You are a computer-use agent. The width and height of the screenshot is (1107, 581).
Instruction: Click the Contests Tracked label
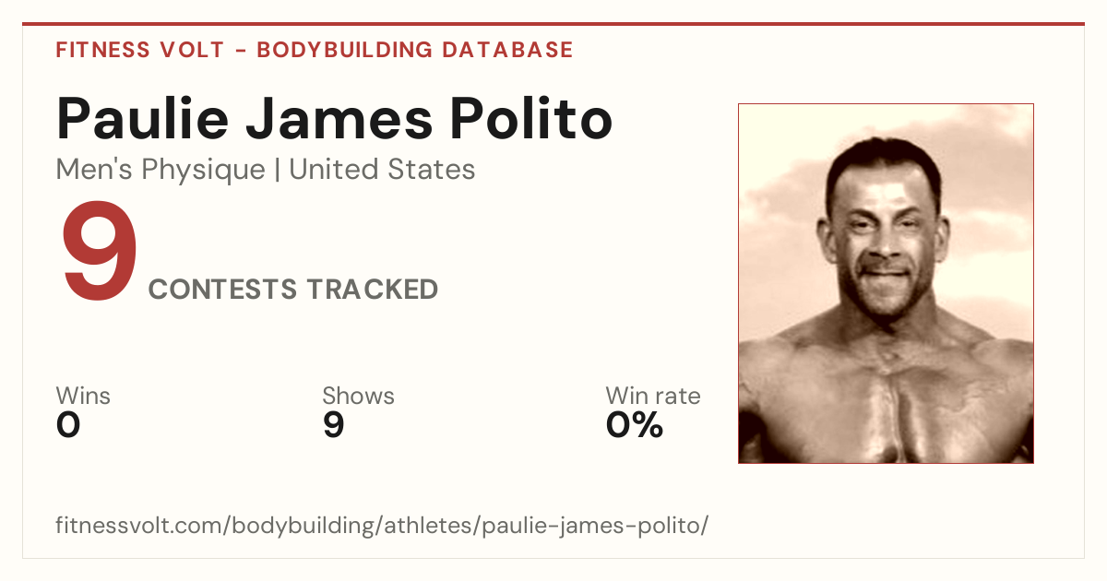[293, 290]
